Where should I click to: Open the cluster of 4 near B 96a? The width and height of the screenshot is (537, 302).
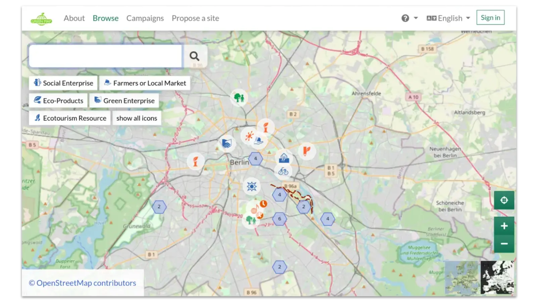click(279, 195)
